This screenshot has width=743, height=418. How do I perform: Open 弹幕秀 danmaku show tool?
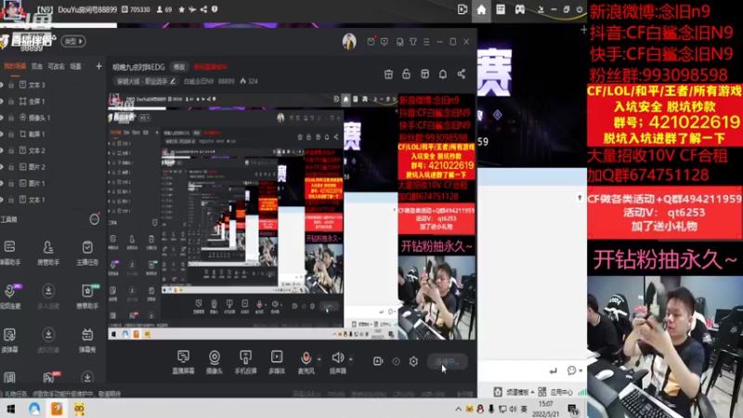pos(87,339)
